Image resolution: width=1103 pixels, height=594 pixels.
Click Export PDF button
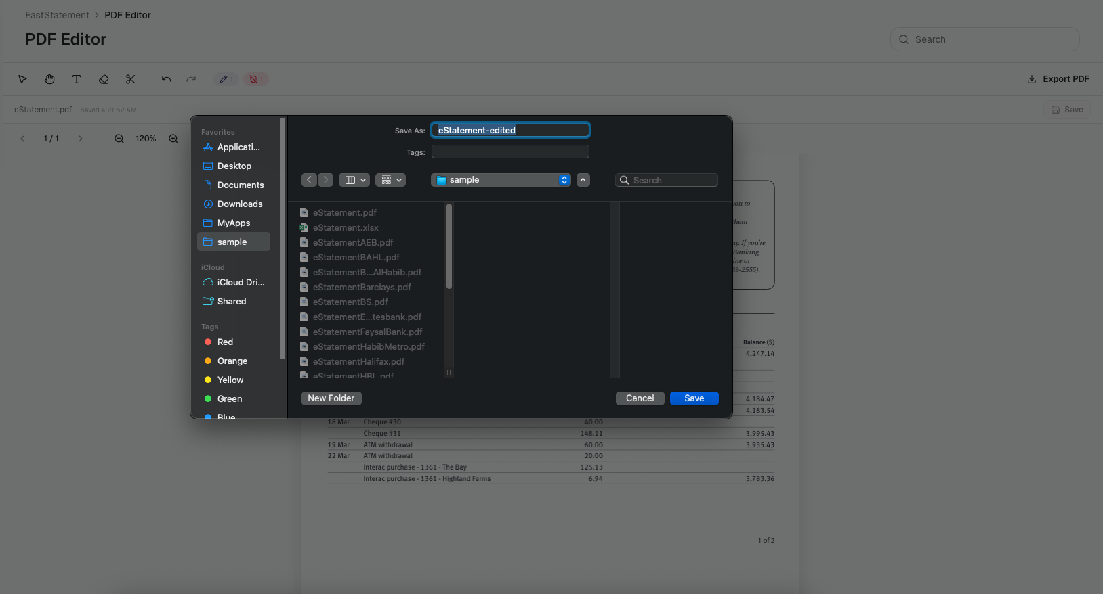point(1058,79)
